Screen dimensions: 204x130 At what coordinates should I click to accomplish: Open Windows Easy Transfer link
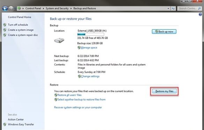[21, 124]
